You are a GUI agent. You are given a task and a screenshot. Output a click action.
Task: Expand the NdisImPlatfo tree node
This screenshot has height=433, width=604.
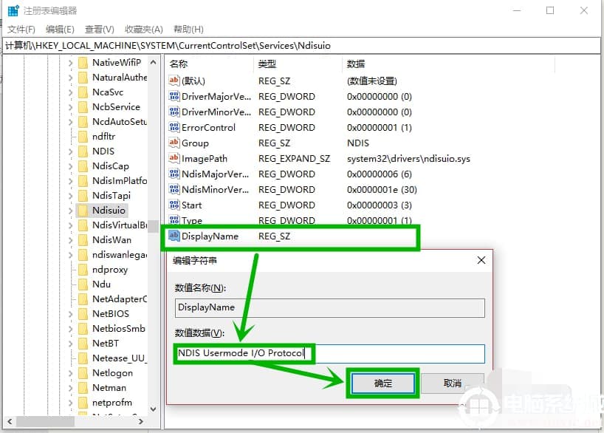click(70, 181)
